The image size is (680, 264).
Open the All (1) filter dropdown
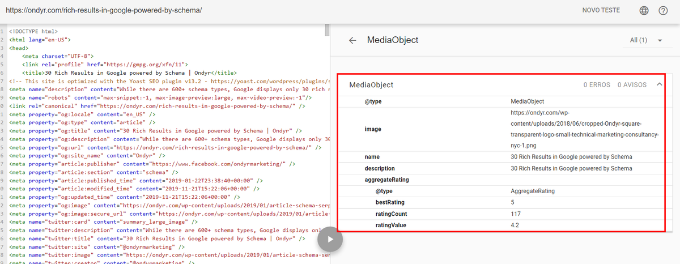click(647, 40)
